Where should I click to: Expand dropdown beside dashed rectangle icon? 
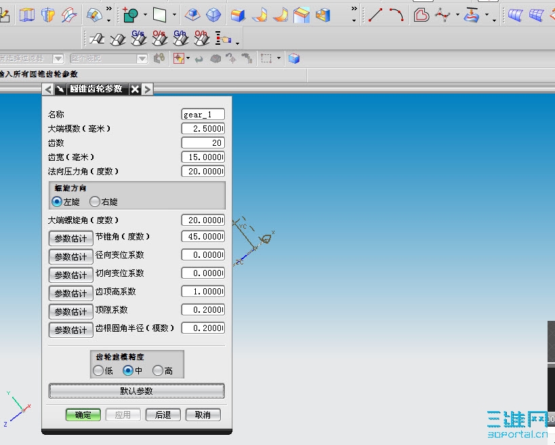pyautogui.click(x=279, y=58)
